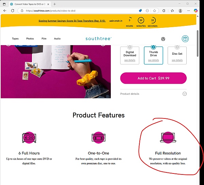Open the user account icon
This screenshot has width=204, height=185.
click(163, 39)
